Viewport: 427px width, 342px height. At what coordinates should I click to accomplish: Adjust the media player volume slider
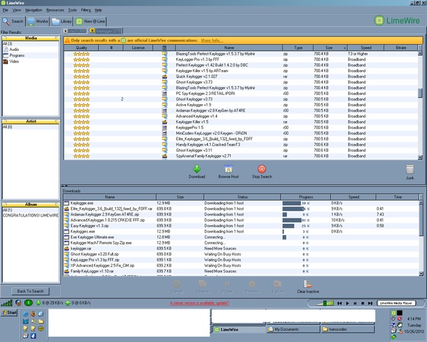[325, 303]
